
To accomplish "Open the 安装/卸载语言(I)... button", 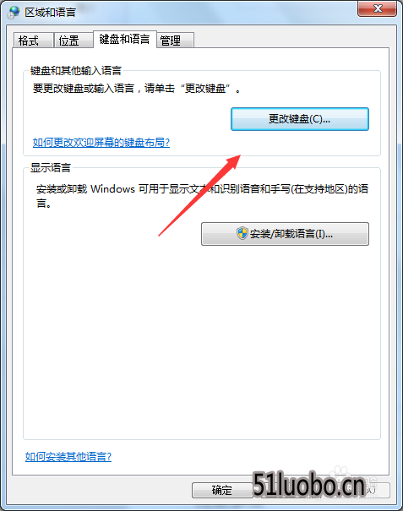I will pyautogui.click(x=285, y=234).
